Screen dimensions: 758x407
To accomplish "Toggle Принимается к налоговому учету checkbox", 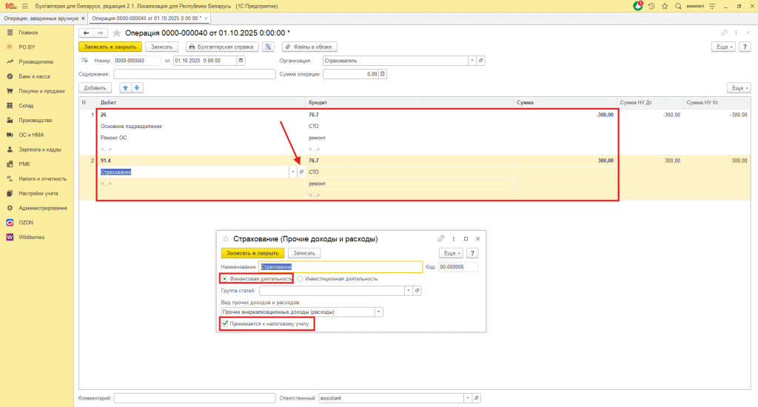I will [225, 323].
